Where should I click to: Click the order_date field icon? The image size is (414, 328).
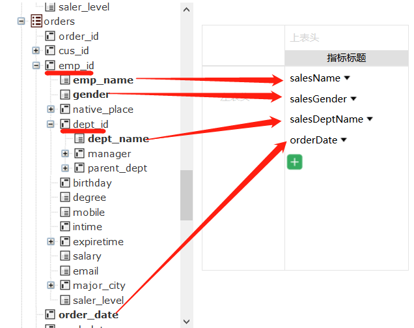point(50,314)
